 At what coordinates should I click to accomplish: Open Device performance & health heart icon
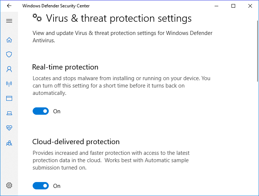tap(9, 128)
